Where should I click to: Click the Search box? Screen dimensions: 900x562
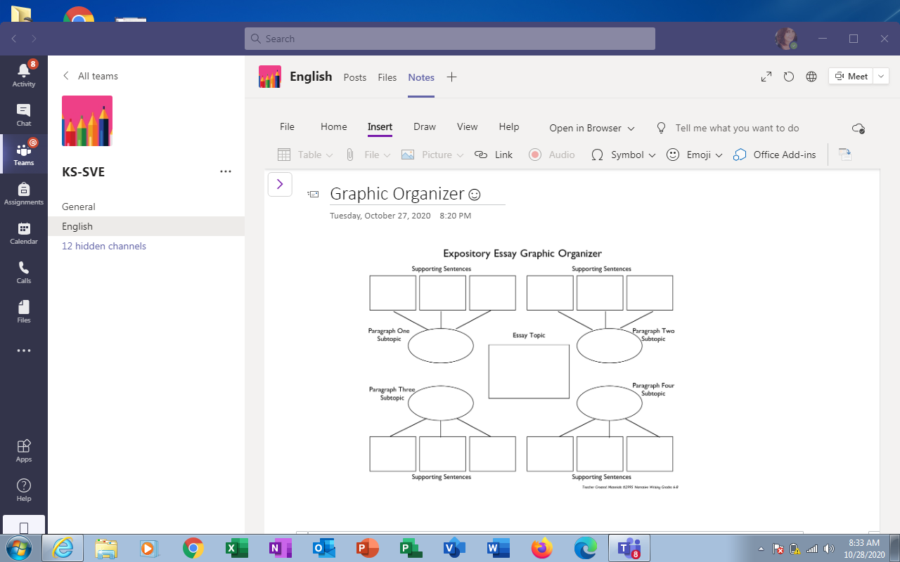click(x=450, y=39)
